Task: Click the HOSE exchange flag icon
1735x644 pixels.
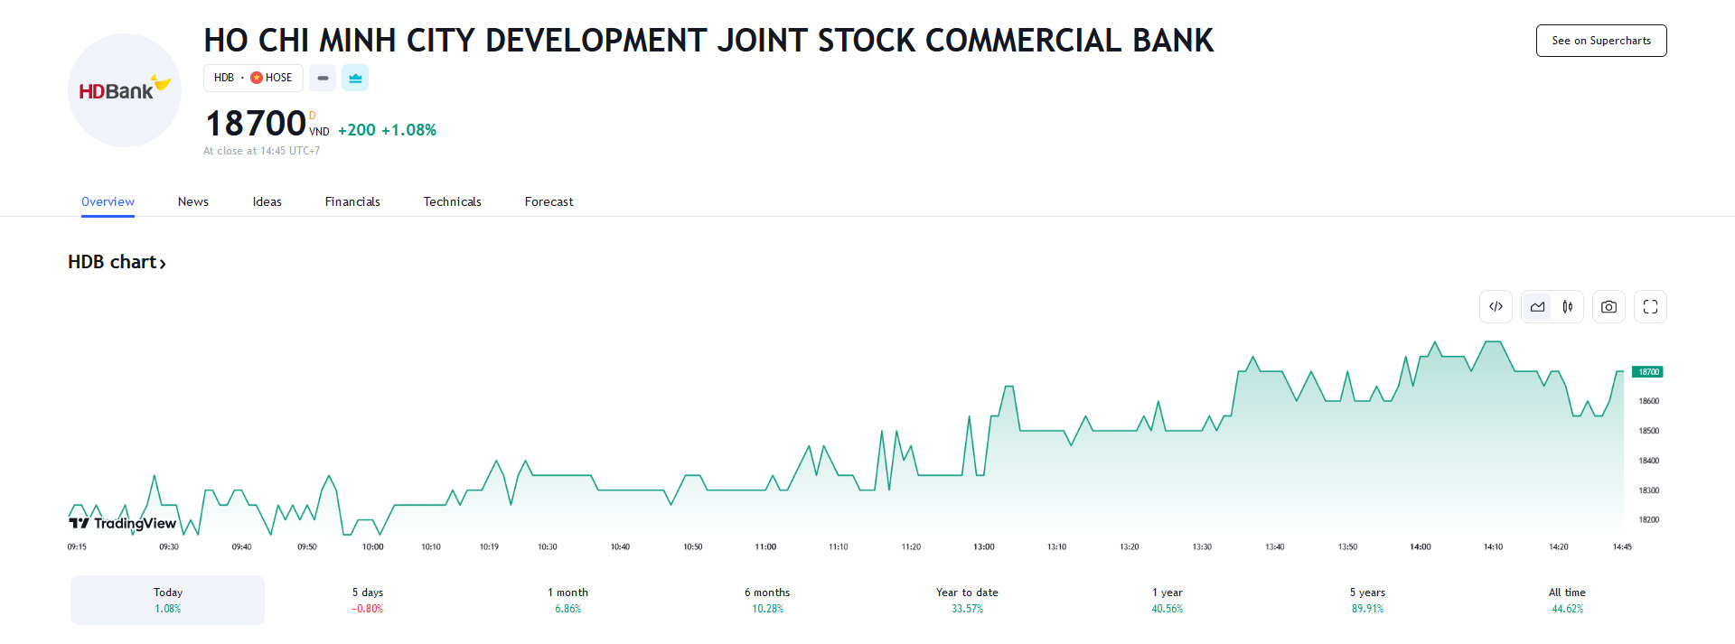Action: click(257, 78)
